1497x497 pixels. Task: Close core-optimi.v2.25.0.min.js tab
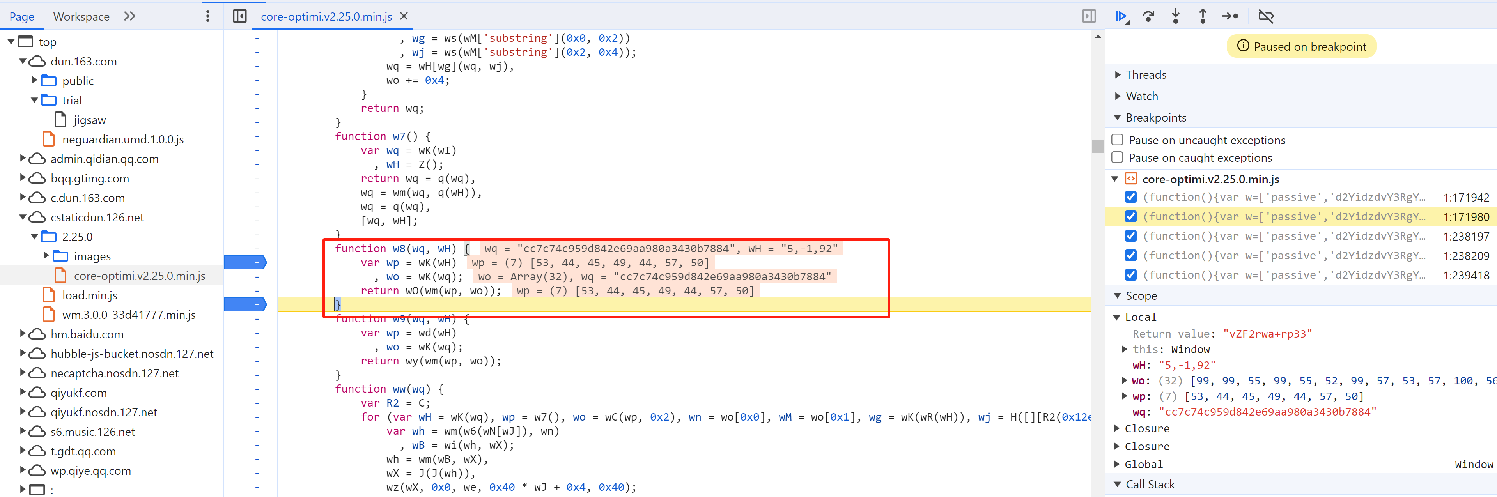pos(404,16)
